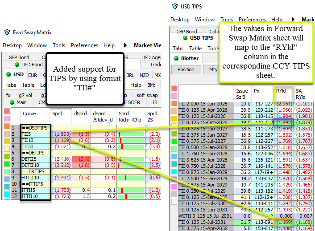
Task: Select the red color swatch in Fwd SwapMatrix sidebar
Action: coord(7,111)
